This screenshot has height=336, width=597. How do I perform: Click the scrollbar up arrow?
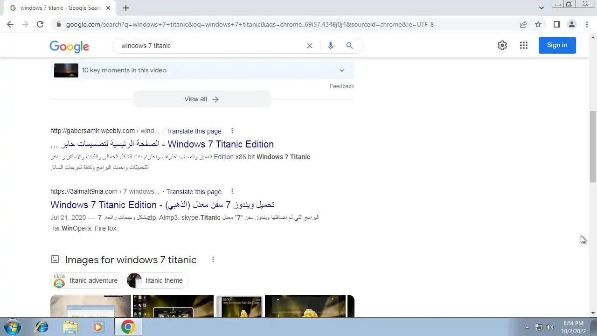(x=593, y=36)
